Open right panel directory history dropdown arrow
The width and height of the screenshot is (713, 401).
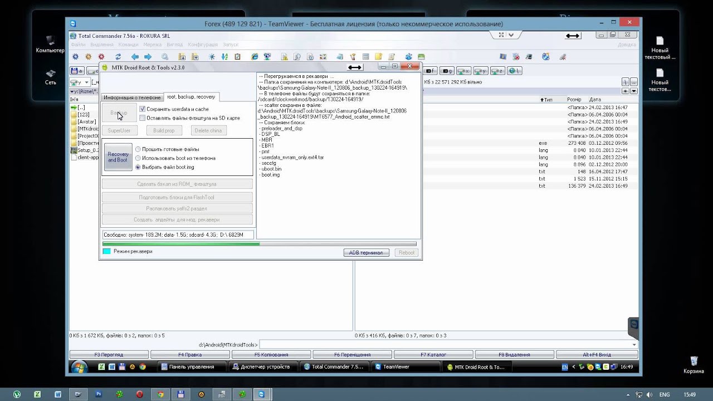[633, 91]
